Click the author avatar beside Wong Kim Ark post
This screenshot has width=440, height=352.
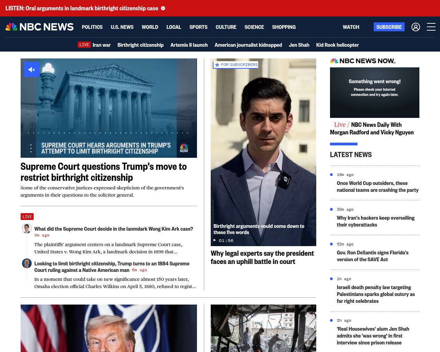[x=27, y=229]
